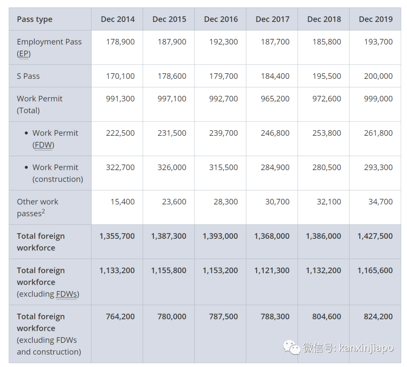Click the Employment Pass Dec 2016 value 192,300

click(x=223, y=42)
